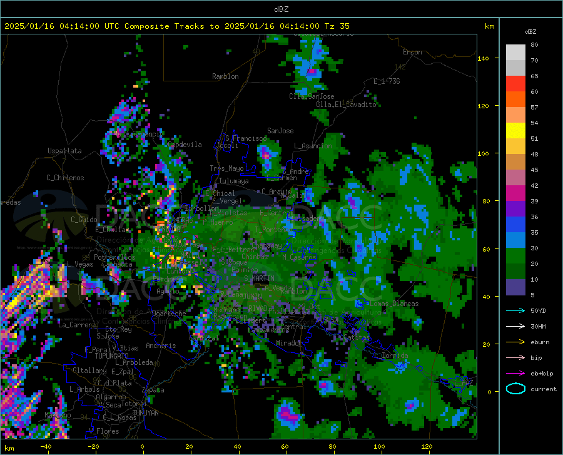The height and width of the screenshot is (455, 563).
Task: Click the '100' tick on the vertical km axis
Action: click(483, 153)
